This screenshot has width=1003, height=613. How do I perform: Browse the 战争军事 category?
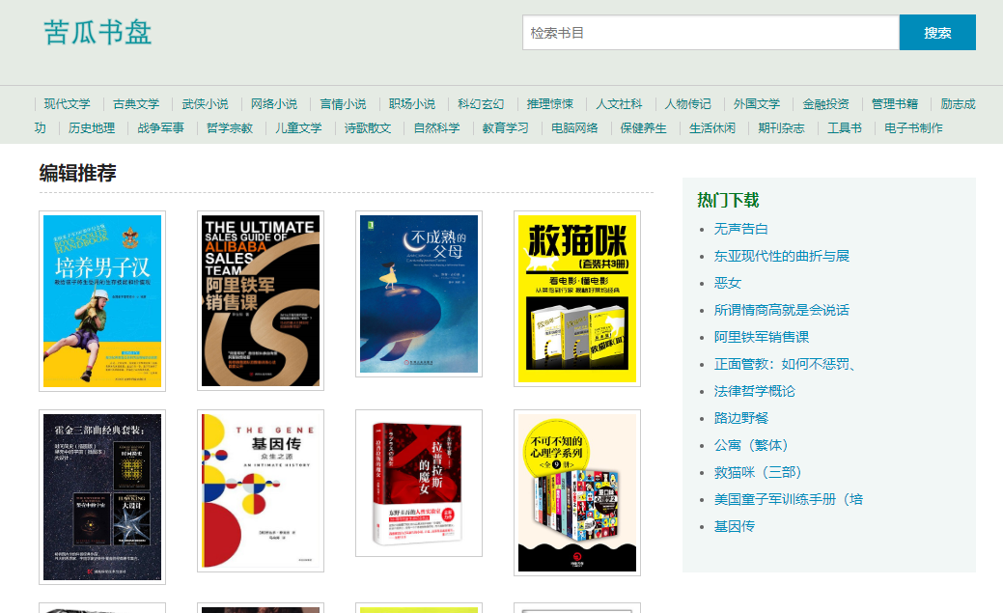(160, 128)
